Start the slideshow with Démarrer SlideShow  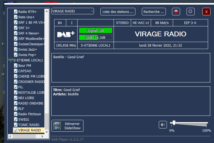point(67,126)
